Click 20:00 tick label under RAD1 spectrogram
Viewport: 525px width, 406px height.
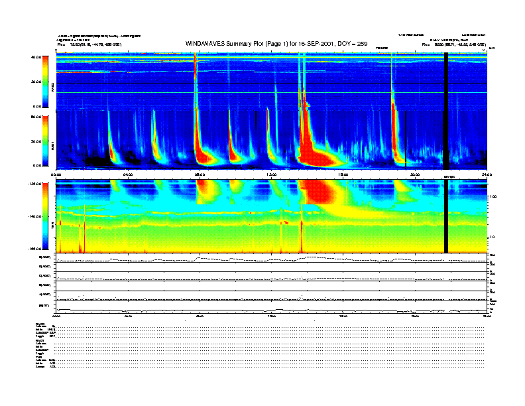[415, 174]
